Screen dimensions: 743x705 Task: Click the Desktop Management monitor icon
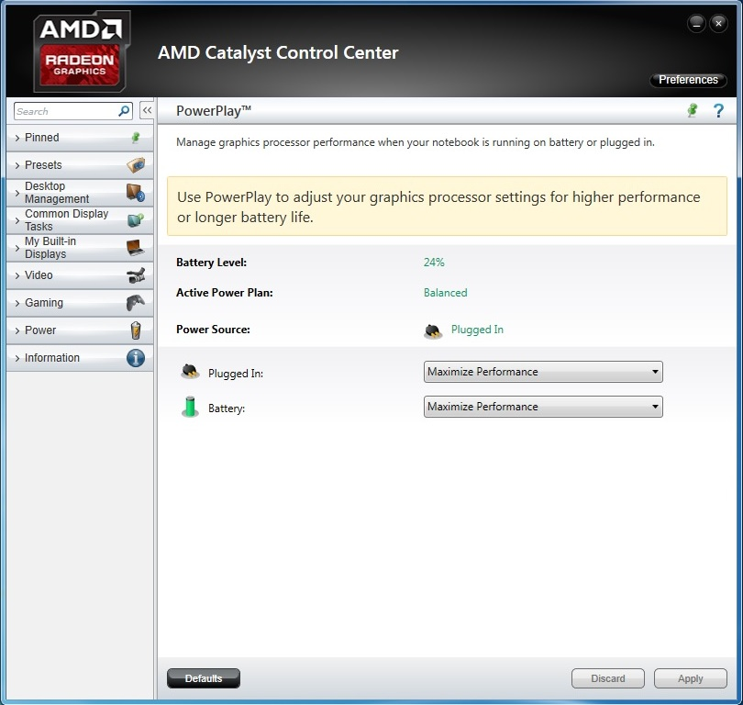(x=136, y=193)
